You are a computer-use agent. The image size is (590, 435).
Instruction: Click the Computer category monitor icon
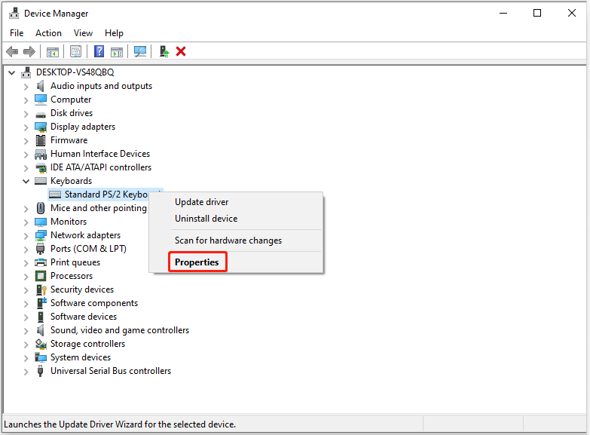[x=41, y=100]
